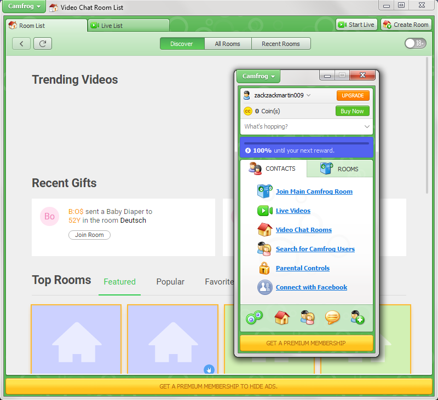438x400 pixels.
Task: Click the orange UPGRADE button
Action: [x=353, y=95]
